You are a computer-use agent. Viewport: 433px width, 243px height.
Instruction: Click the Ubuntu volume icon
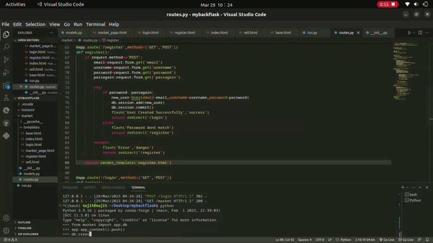click(416, 5)
